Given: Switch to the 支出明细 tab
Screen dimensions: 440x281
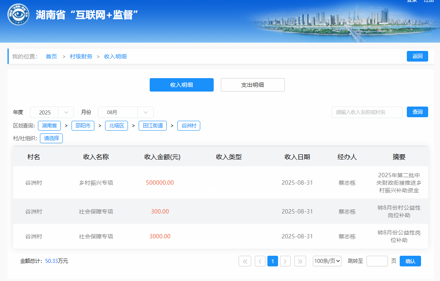Looking at the screenshot, I should pos(252,85).
